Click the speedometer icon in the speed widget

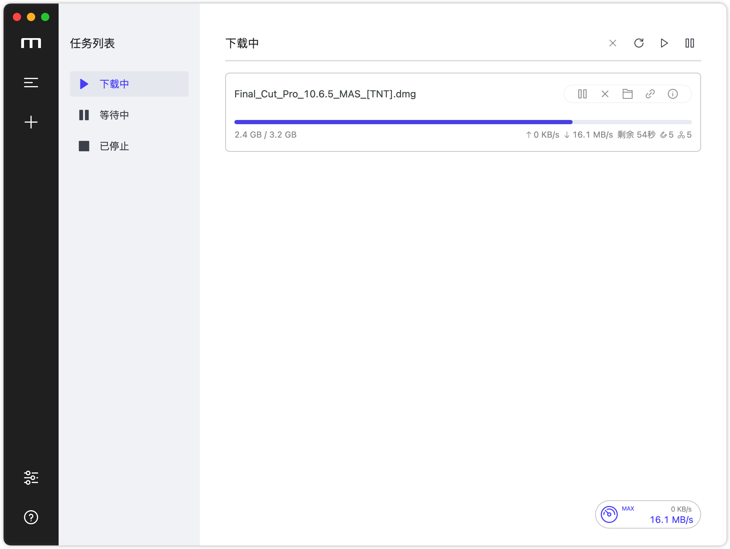click(x=609, y=514)
